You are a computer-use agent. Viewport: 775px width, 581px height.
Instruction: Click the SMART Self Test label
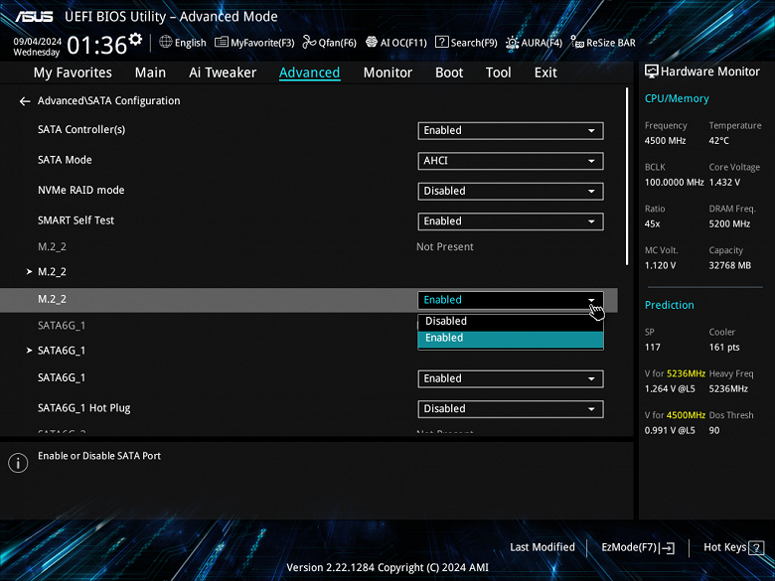76,220
